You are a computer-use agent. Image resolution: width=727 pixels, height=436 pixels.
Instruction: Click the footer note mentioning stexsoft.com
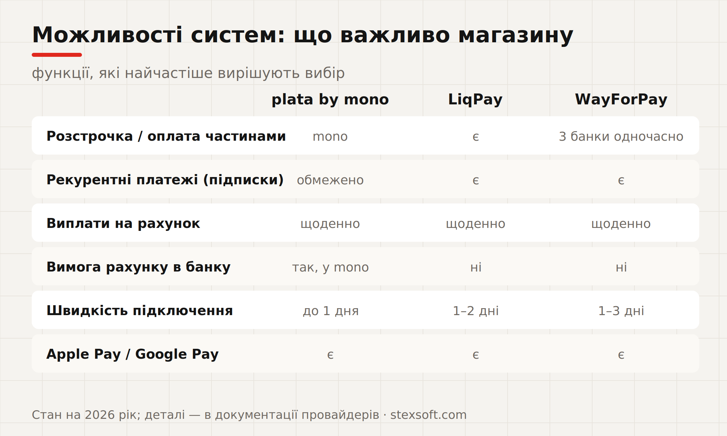pyautogui.click(x=249, y=415)
